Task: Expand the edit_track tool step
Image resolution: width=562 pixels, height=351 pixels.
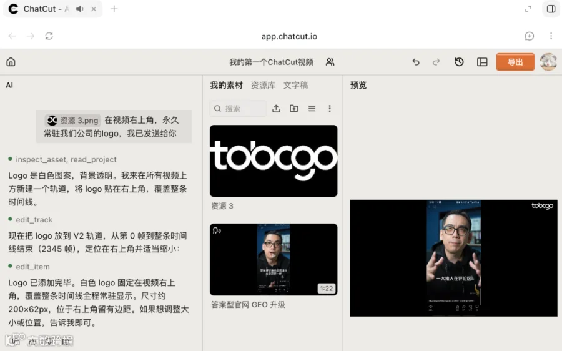Action: coord(31,220)
